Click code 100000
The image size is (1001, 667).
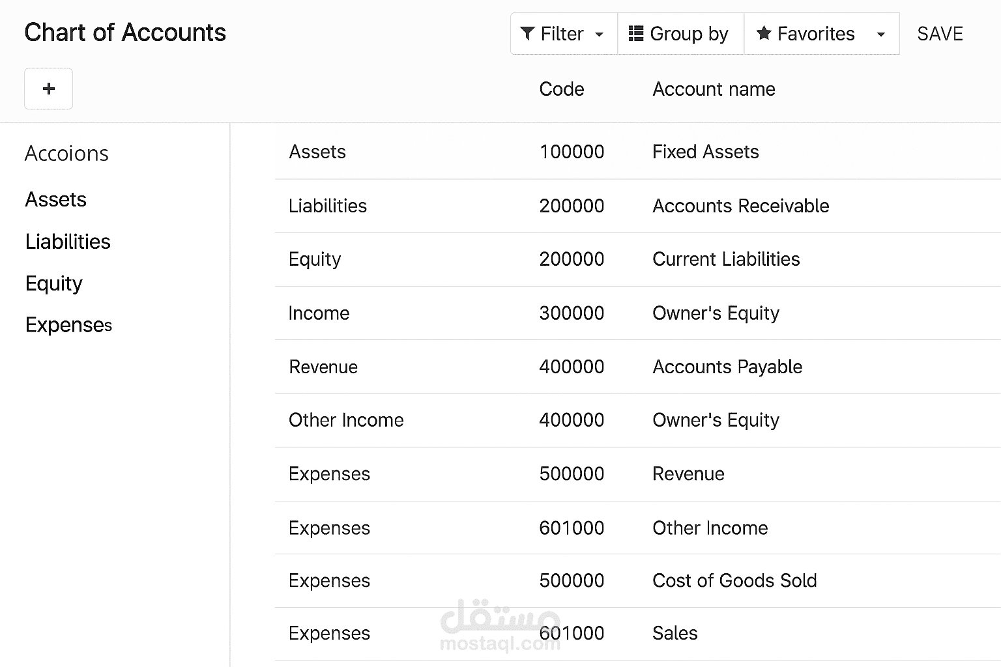[x=572, y=152]
